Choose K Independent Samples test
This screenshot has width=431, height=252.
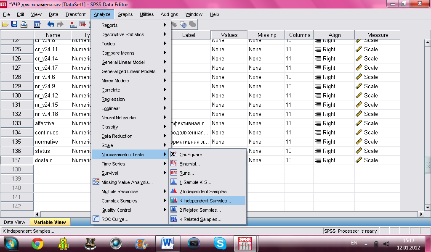click(207, 201)
